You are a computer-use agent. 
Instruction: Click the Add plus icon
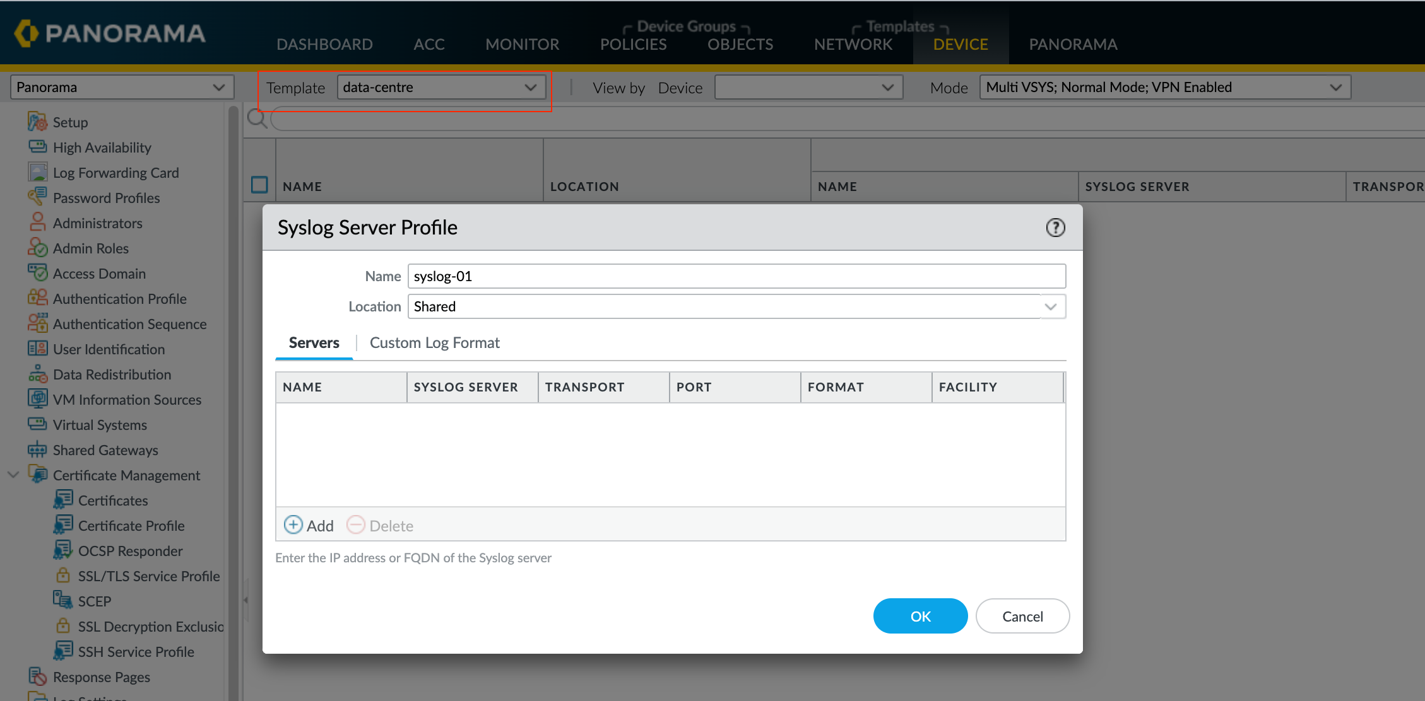tap(293, 525)
